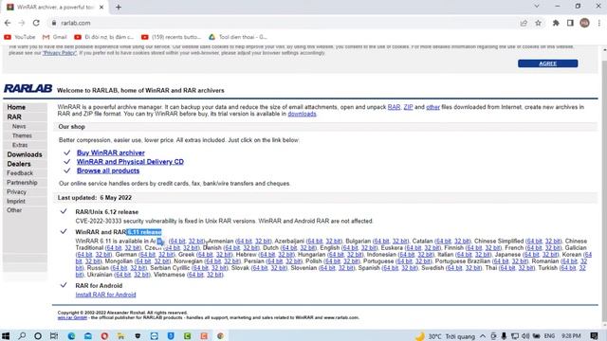Download English 32 bit WinRAR
This screenshot has height=341, width=607.
pyautogui.click(x=369, y=248)
